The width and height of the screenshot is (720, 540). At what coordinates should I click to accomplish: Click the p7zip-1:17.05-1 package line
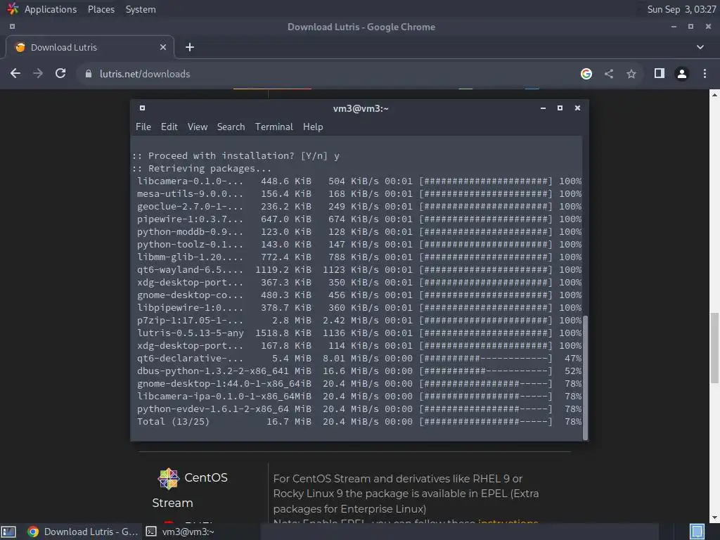[x=359, y=321]
